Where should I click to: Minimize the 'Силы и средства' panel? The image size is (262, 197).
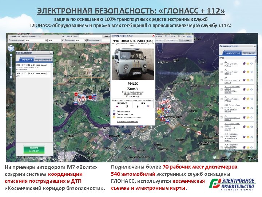coord(254,46)
